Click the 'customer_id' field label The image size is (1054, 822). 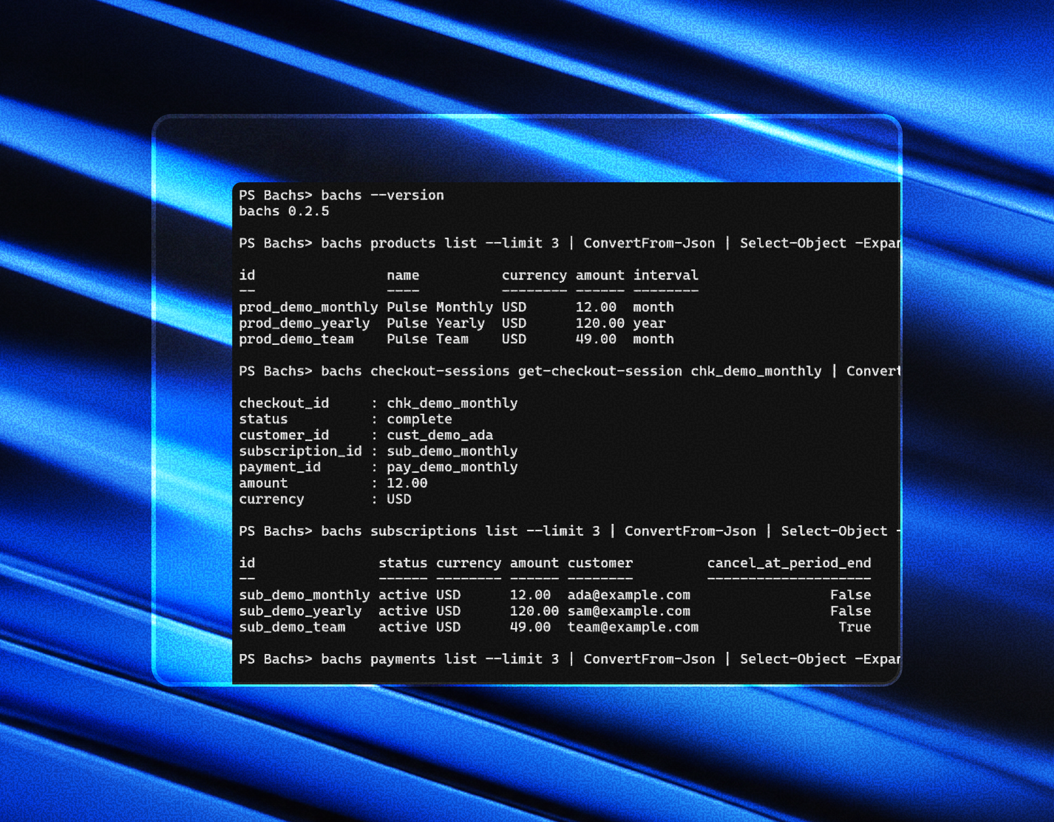[284, 436]
